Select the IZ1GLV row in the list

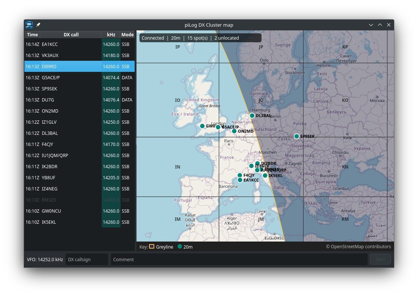(80, 122)
